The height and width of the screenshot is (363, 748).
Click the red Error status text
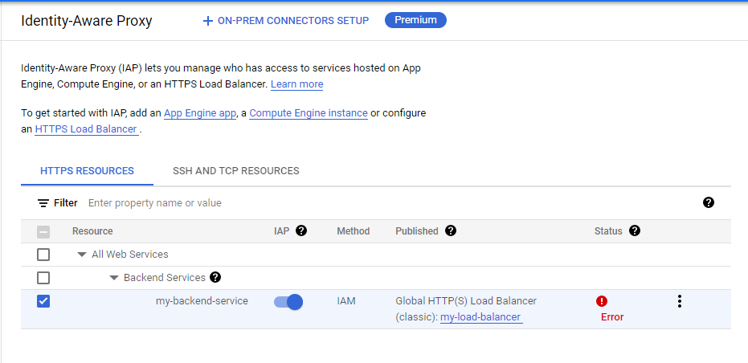tap(612, 317)
